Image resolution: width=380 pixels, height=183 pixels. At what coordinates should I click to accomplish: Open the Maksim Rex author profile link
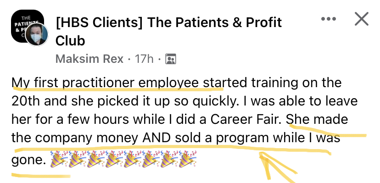tap(89, 59)
